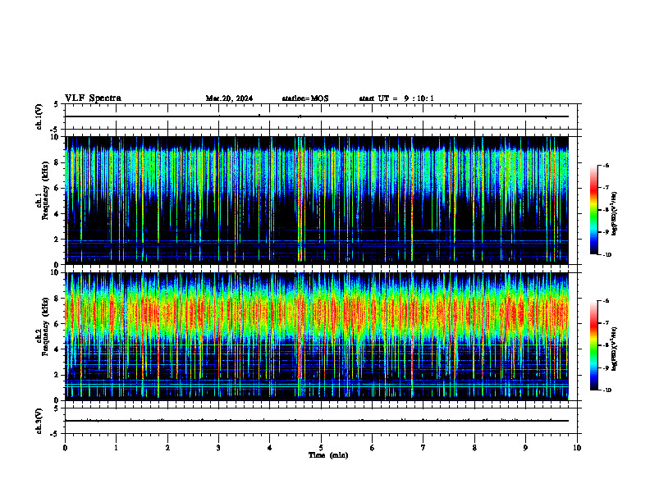Click the "-10" label on ch.2 color scale
The image size is (650, 502).
(x=607, y=390)
